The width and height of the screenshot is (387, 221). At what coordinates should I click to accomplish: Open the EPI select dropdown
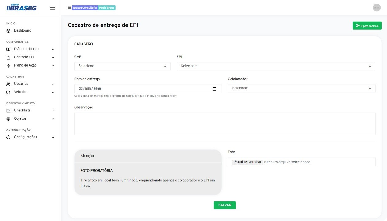276,66
